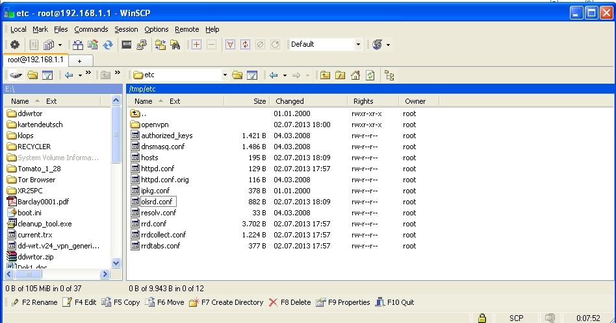Click the remote panel filter icon
616x323 pixels.
[252, 75]
